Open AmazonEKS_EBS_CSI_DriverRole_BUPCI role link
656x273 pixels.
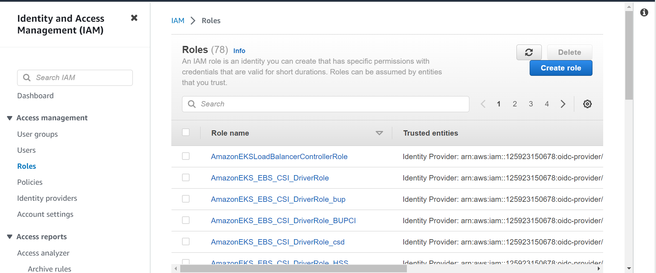click(283, 221)
